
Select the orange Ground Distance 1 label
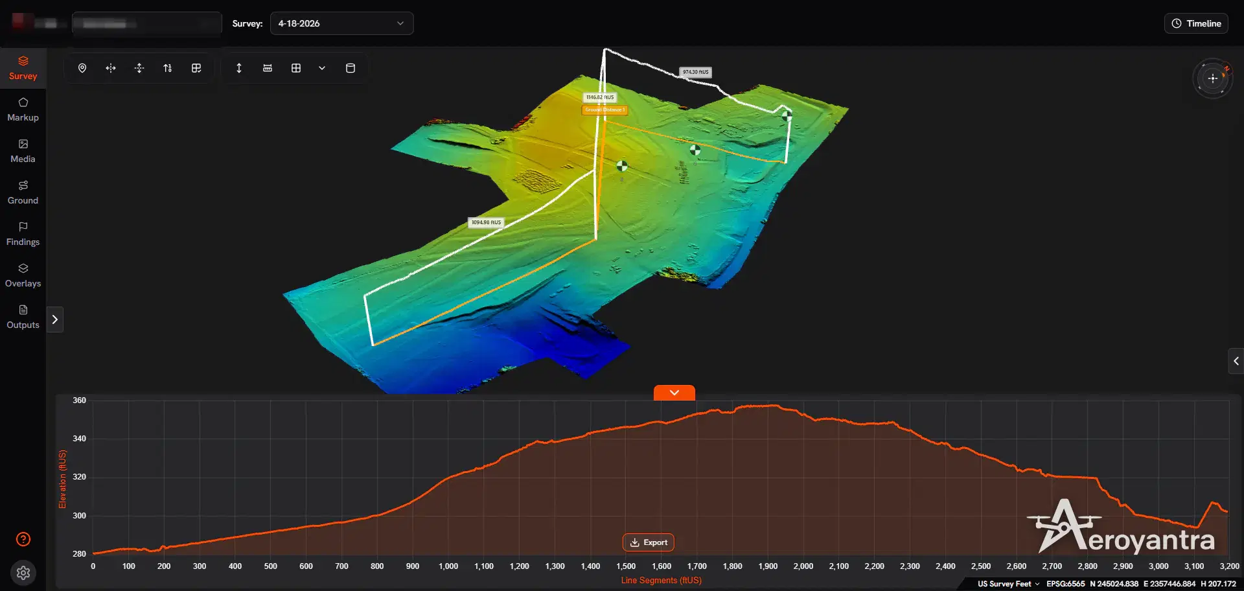coord(605,110)
